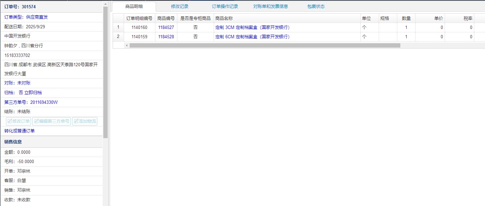Click the 商品名称 column header

(x=224, y=18)
